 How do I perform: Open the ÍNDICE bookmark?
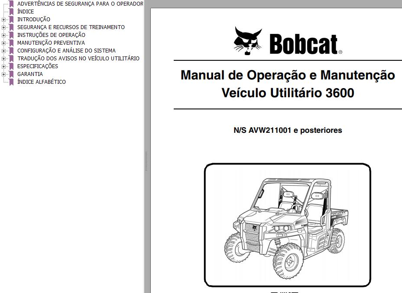tap(26, 12)
